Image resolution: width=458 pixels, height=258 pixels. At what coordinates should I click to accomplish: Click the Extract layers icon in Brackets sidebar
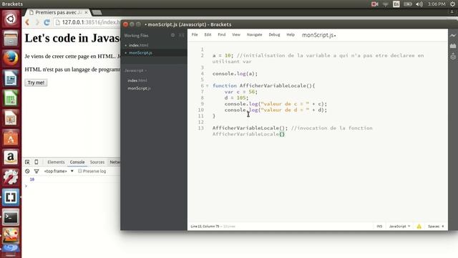453,56
